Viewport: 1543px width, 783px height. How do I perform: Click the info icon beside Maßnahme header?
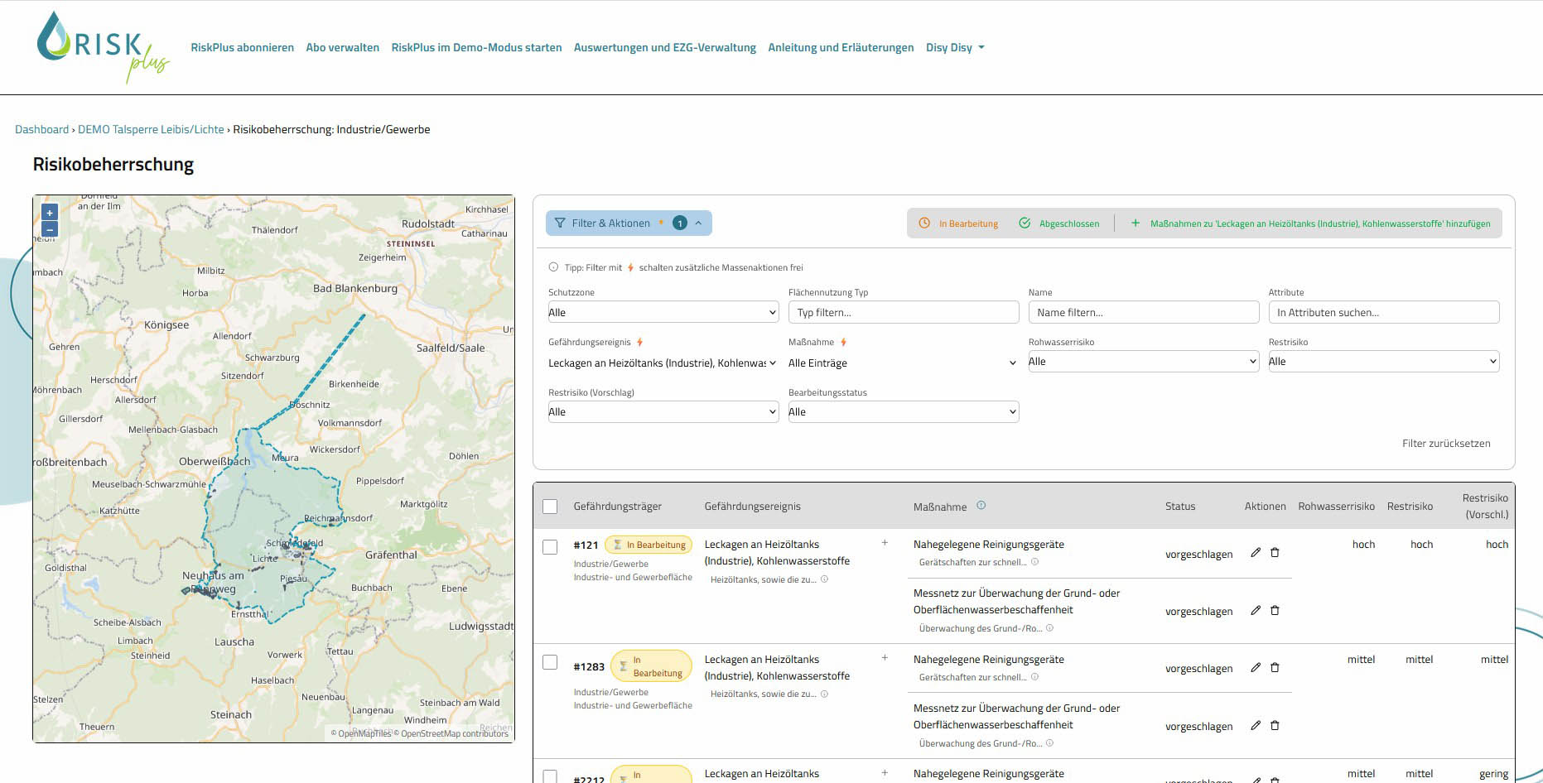981,506
